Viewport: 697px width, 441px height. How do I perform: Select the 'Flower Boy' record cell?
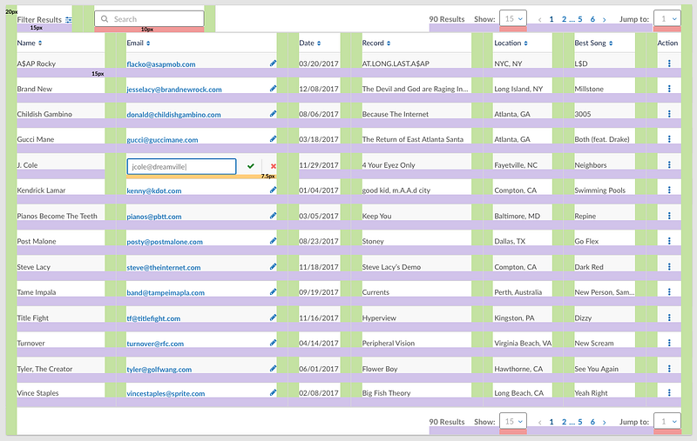380,369
